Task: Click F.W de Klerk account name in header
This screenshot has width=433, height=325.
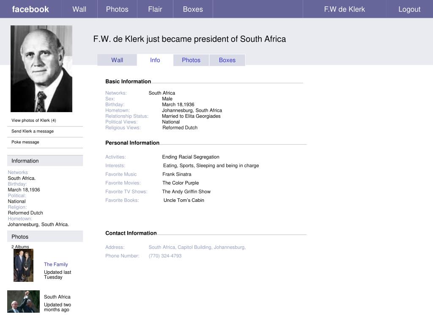Action: pos(344,9)
